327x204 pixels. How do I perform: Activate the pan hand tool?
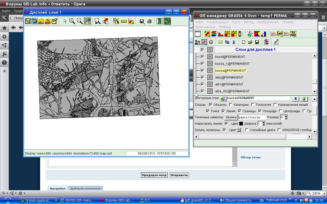(87, 21)
